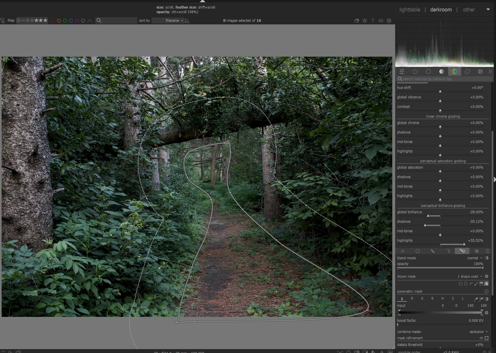Viewport: 496px width, 353px height.
Task: Open global preferences gear icon
Action: point(389,21)
